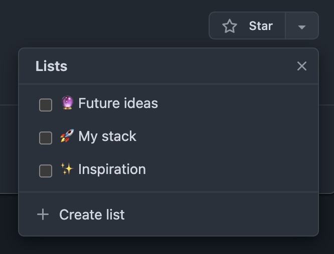Screen dimensions: 334x254
Task: Click the Create list text
Action: tap(92, 215)
